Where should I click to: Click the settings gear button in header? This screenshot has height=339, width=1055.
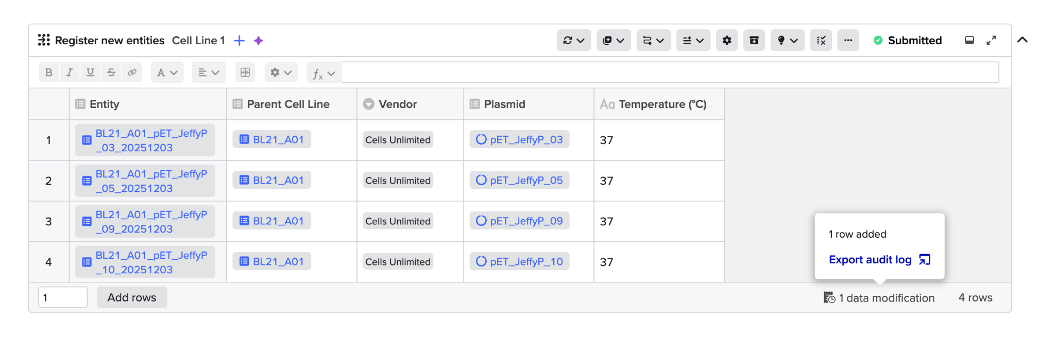(x=726, y=40)
